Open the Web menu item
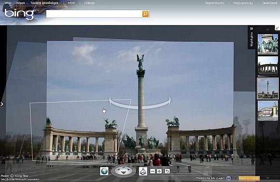 (x=8, y=3)
